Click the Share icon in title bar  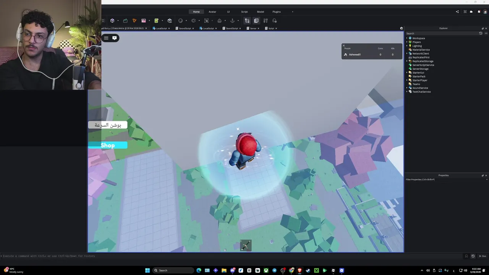[x=457, y=12]
